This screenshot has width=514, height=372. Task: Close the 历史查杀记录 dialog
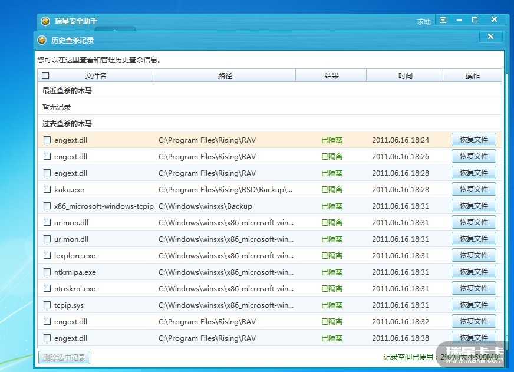pos(490,37)
